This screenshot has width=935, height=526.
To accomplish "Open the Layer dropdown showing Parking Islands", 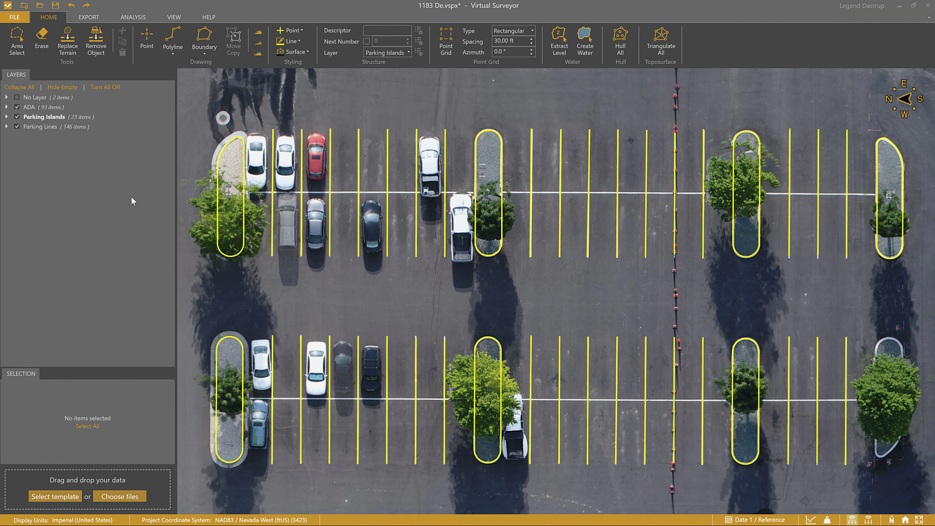I will click(388, 53).
